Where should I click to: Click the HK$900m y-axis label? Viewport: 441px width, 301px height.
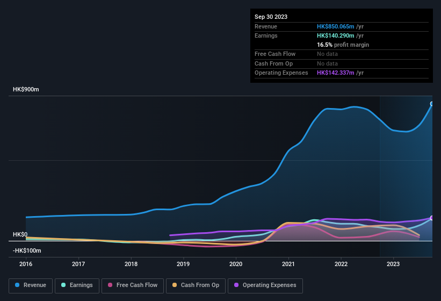coord(26,89)
